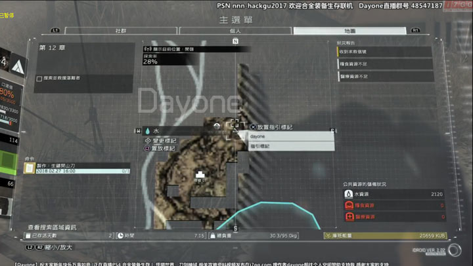Image resolution: width=473 pixels, height=266 pixels.
Task: Click the base camp building icon on map
Action: [200, 175]
